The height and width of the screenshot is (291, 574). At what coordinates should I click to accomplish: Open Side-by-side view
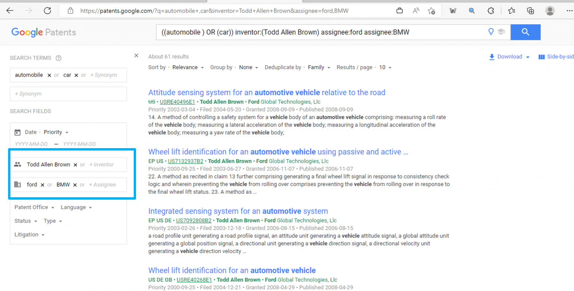[556, 56]
